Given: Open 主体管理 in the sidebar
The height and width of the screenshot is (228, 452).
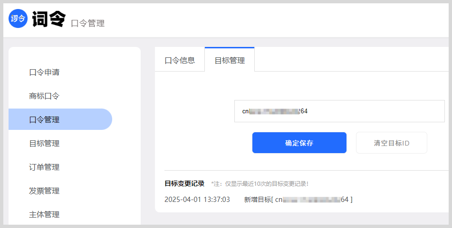Looking at the screenshot, I should [x=44, y=214].
